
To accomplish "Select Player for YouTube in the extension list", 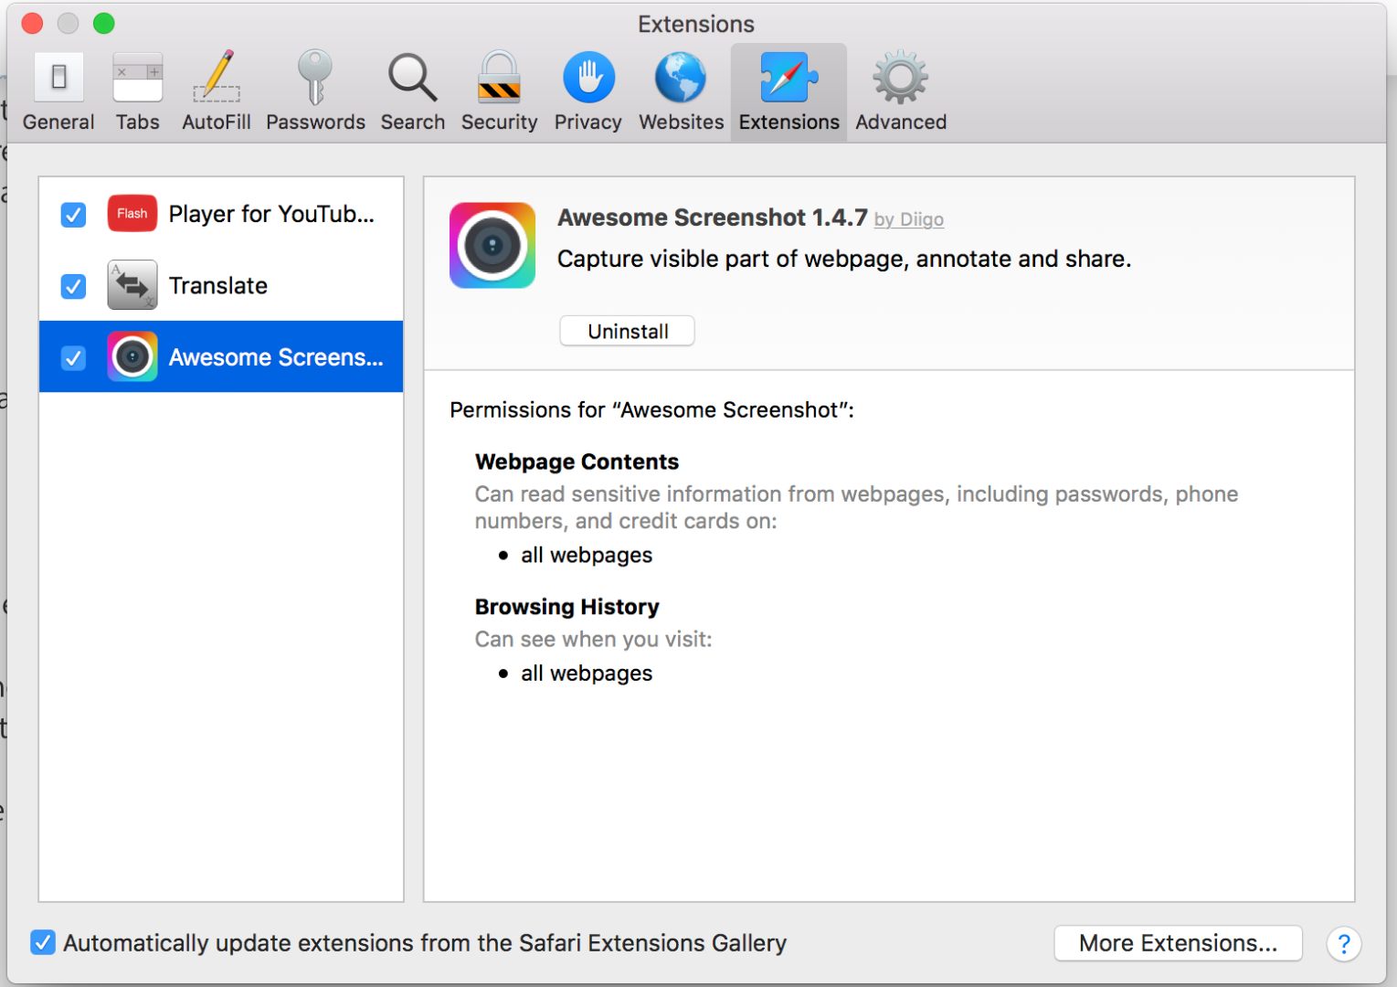I will [x=221, y=214].
